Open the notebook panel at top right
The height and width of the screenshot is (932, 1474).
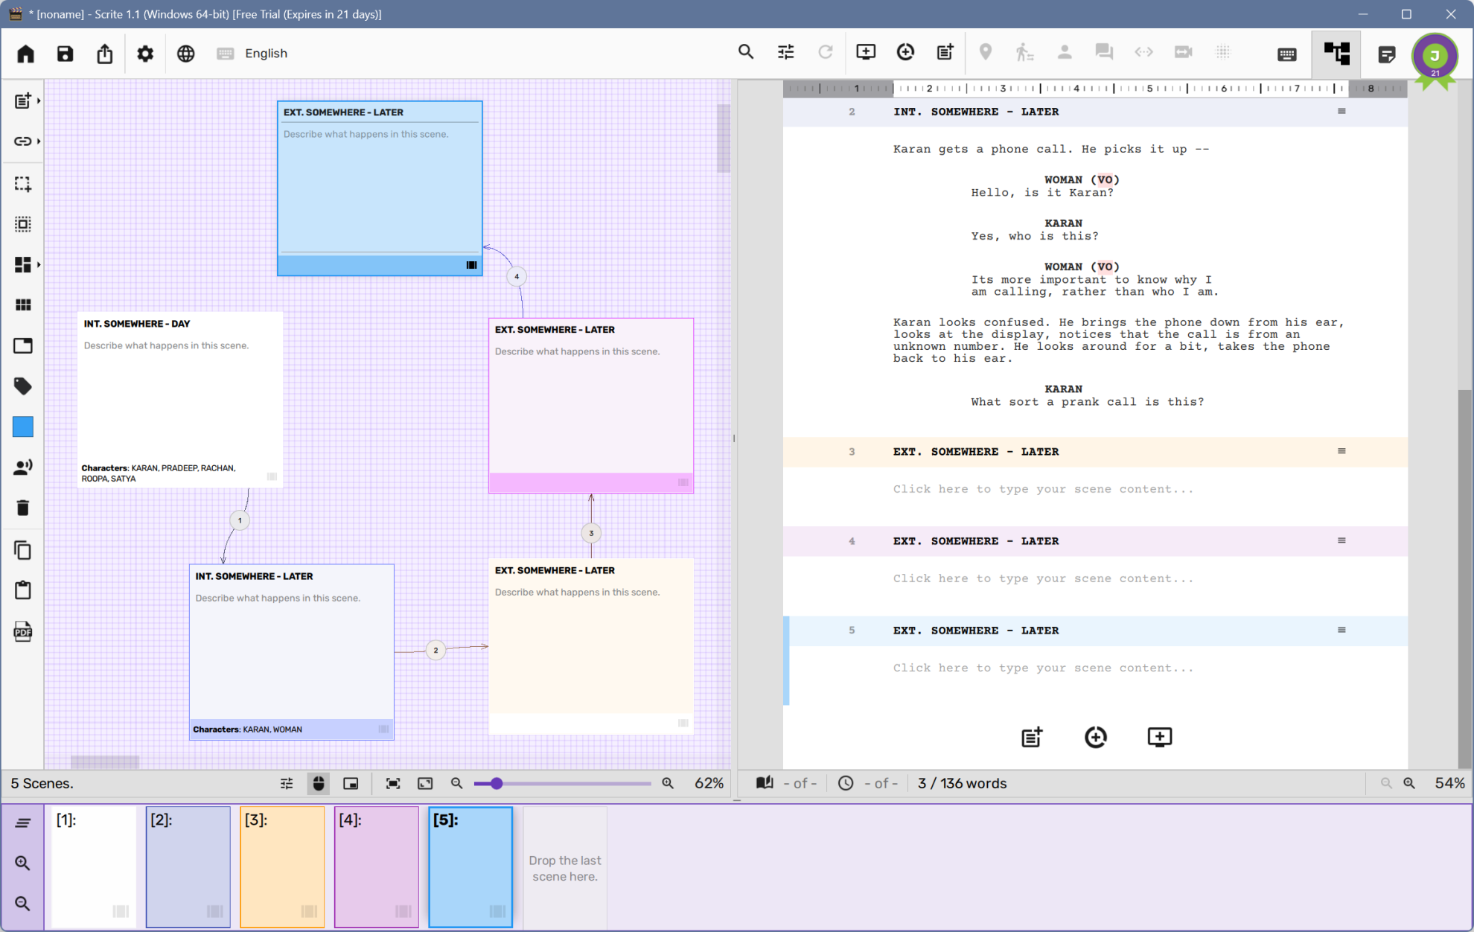click(x=1386, y=53)
